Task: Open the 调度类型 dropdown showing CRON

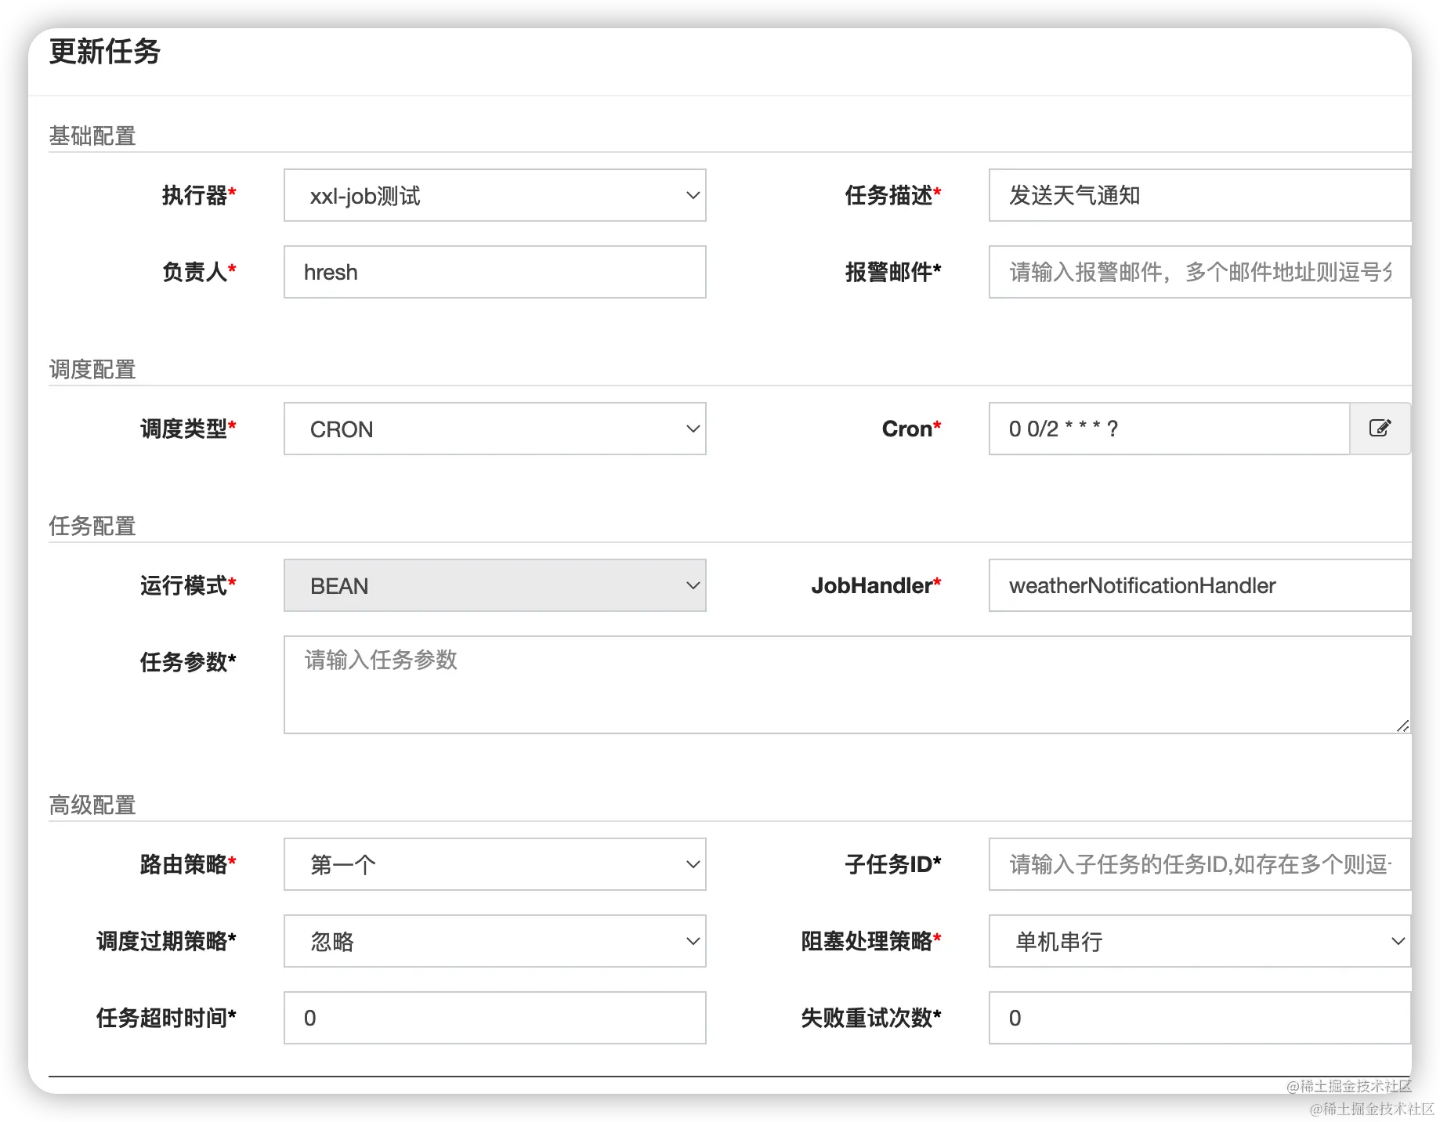Action: click(494, 429)
